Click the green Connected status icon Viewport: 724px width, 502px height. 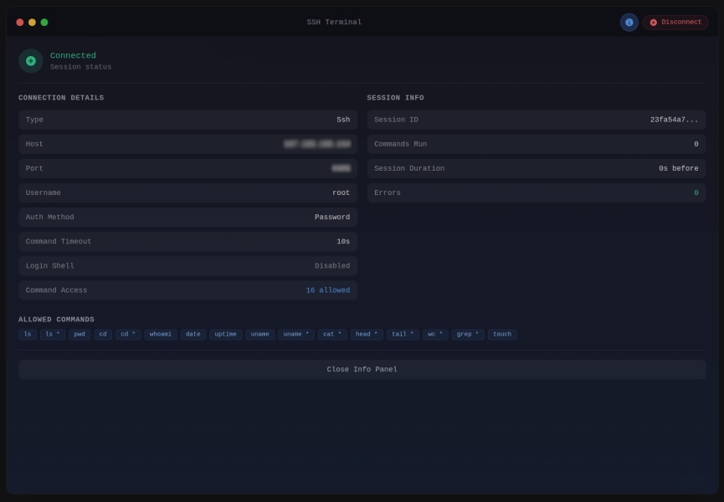click(x=31, y=61)
